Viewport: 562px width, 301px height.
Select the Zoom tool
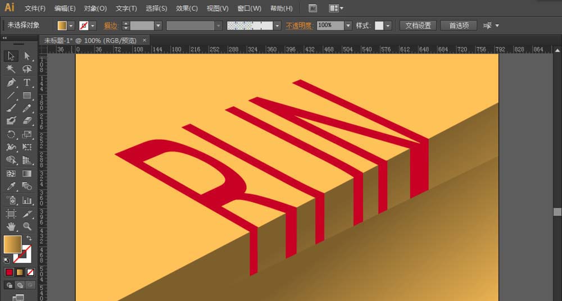coord(26,227)
